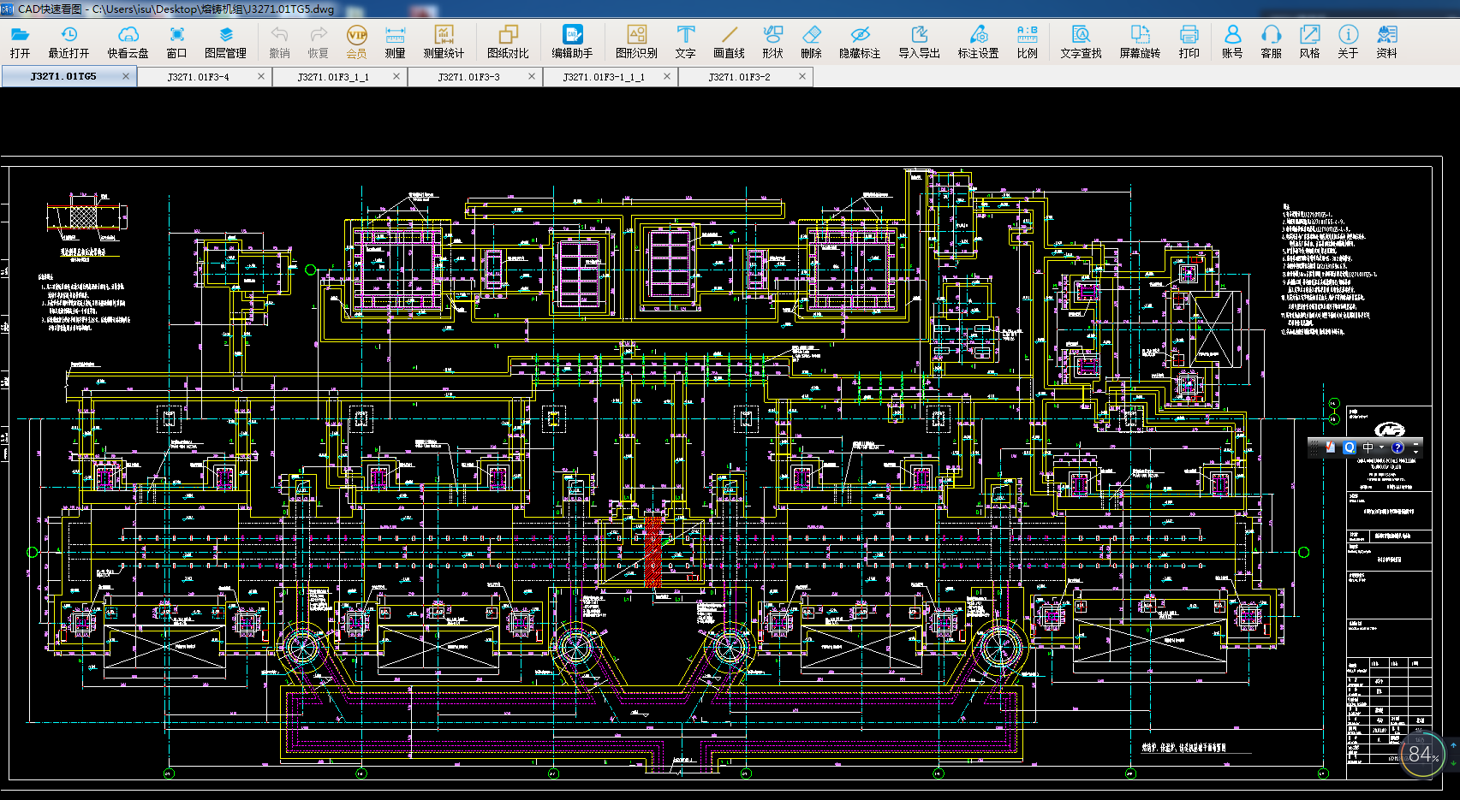Click blue Q input method icon
The height and width of the screenshot is (800, 1460).
pos(1350,447)
